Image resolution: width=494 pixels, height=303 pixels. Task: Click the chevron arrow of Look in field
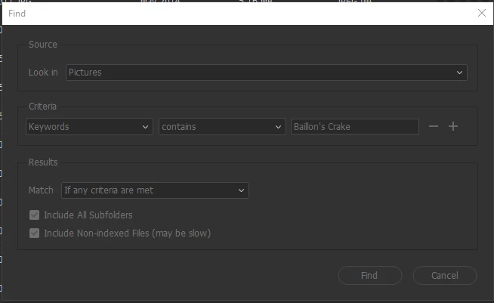tap(460, 73)
